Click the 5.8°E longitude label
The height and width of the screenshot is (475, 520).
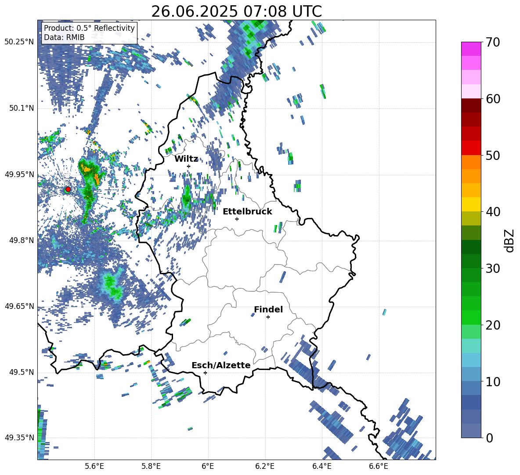(151, 466)
